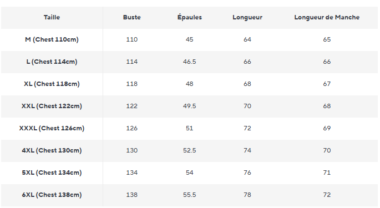The height and width of the screenshot is (208, 380).
Task: Select the Épaules column header
Action: pyautogui.click(x=190, y=17)
